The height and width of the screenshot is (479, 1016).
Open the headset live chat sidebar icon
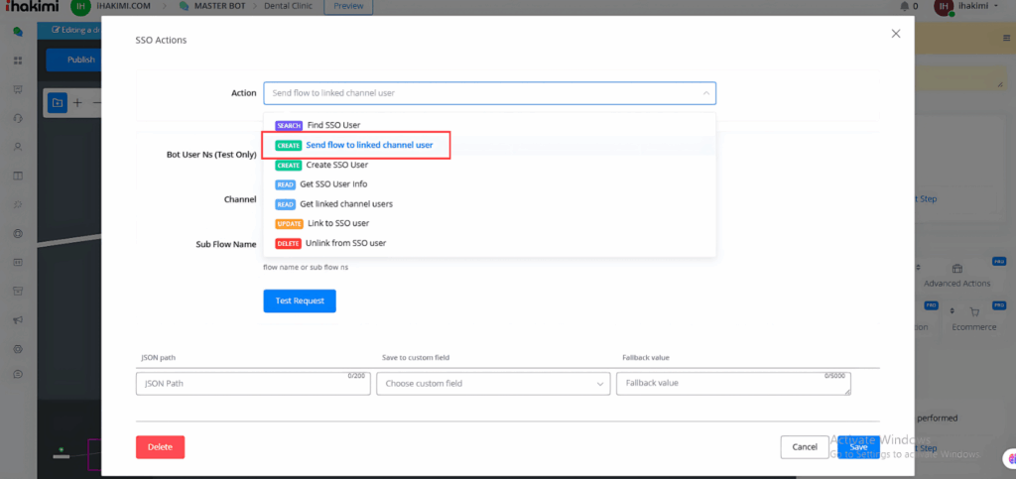(x=18, y=118)
